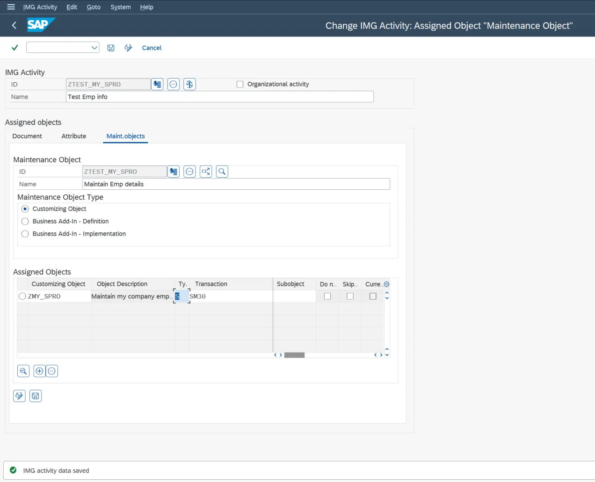Click the table settings gear above the scrollbar
Image resolution: width=595 pixels, height=482 pixels.
pos(386,284)
